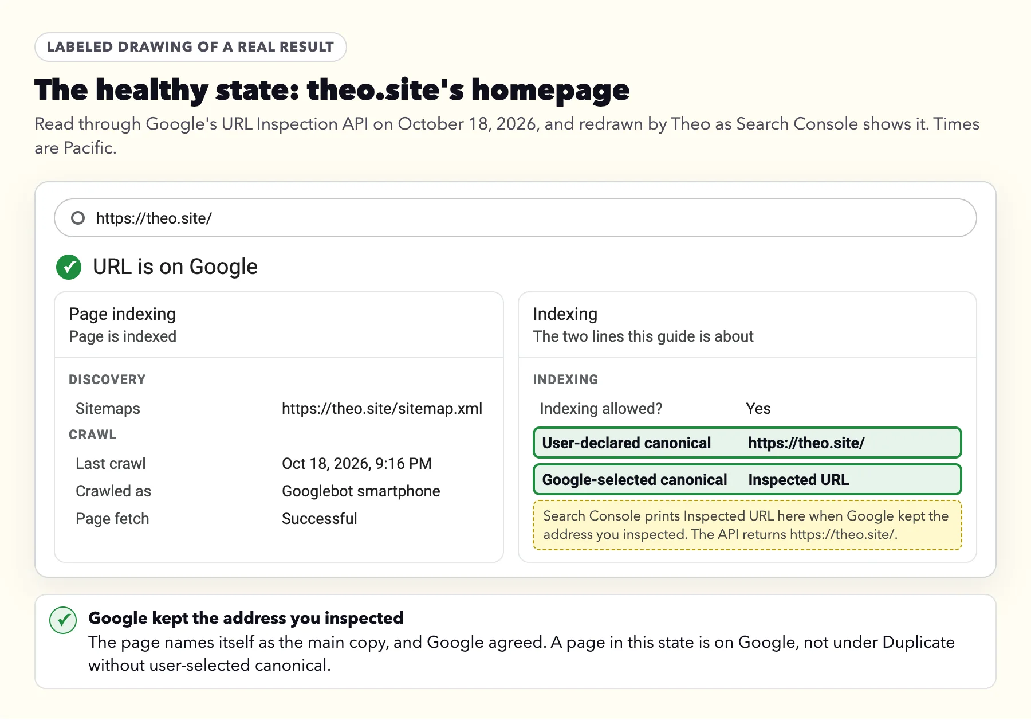Click the paragraph starting 'The page names itself'
This screenshot has width=1031, height=720.
pos(521,654)
